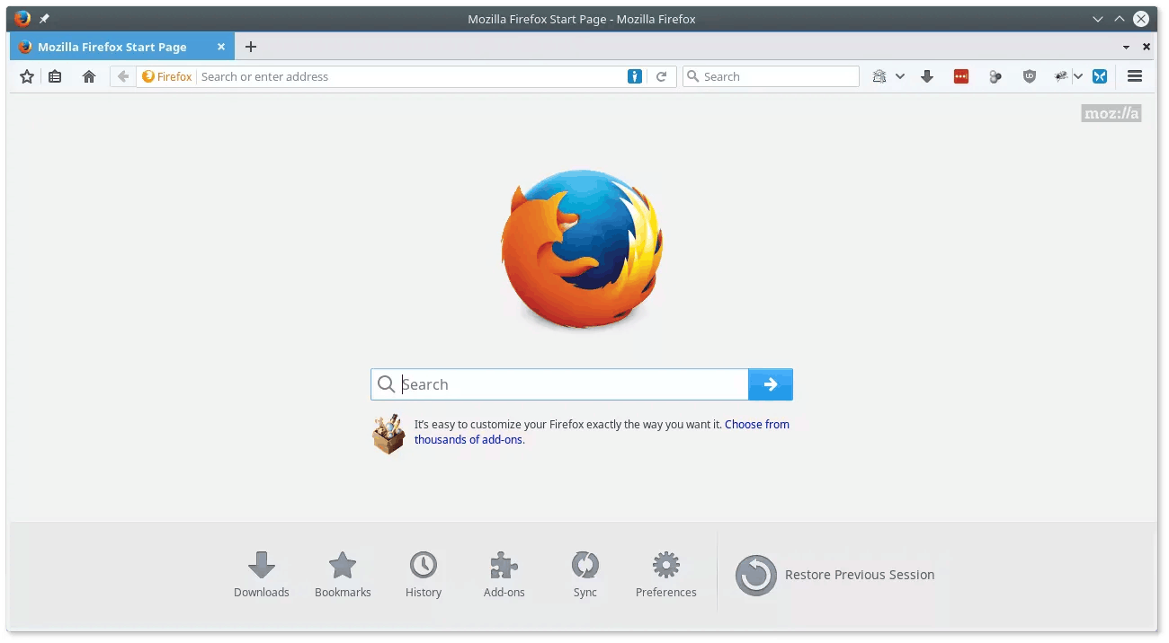Viewport: 1169px width, 643px height.
Task: Click the grey spheres extension icon
Action: point(995,76)
